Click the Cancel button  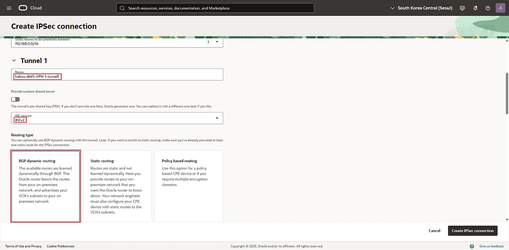(434, 231)
